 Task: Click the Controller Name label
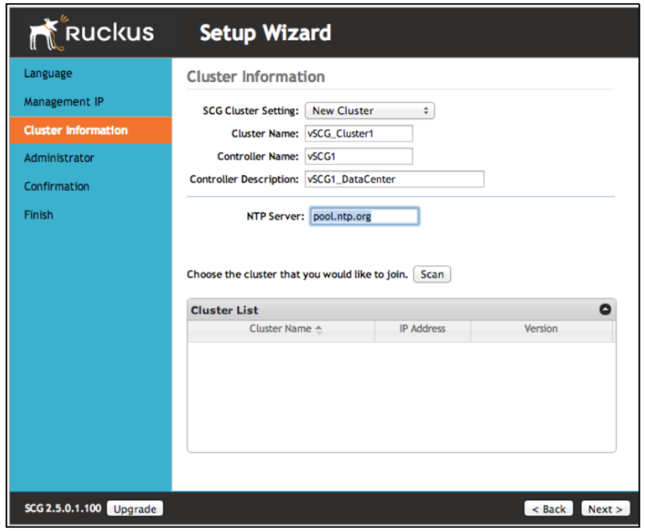coord(258,157)
